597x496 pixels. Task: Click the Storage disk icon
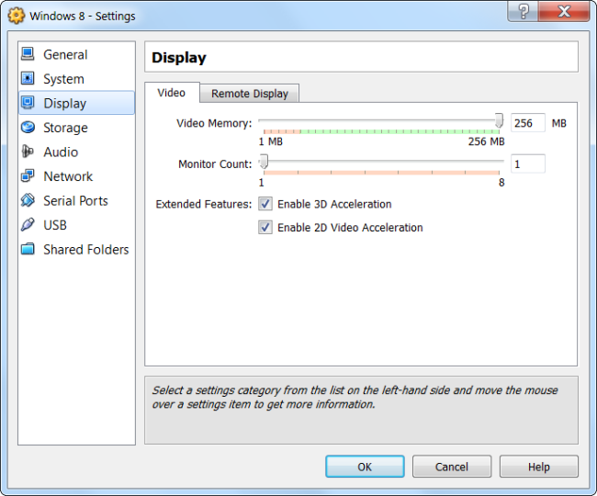click(28, 127)
